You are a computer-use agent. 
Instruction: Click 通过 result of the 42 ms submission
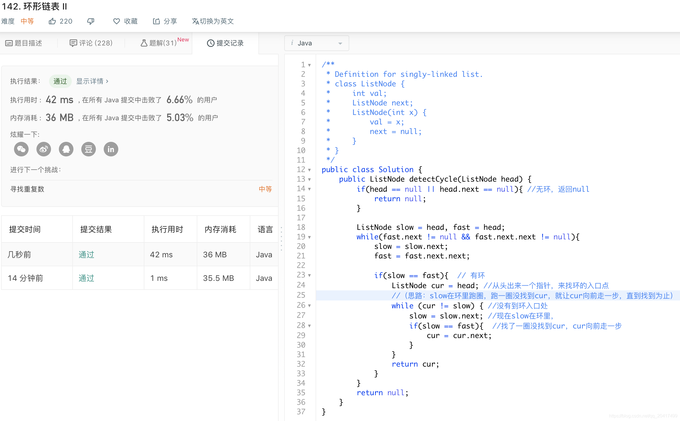86,254
